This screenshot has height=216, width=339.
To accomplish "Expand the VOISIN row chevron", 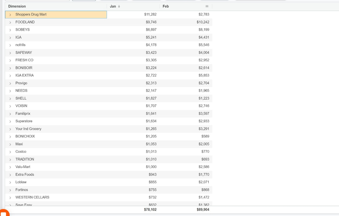I will tap(10, 106).
